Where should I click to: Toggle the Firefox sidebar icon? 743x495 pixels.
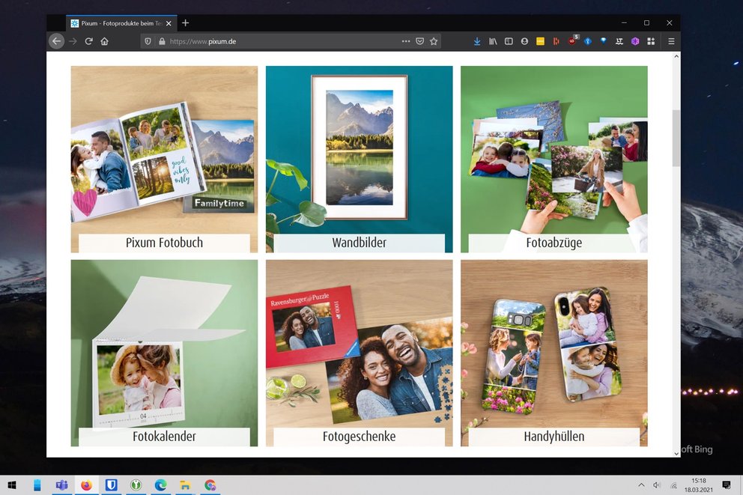(509, 41)
